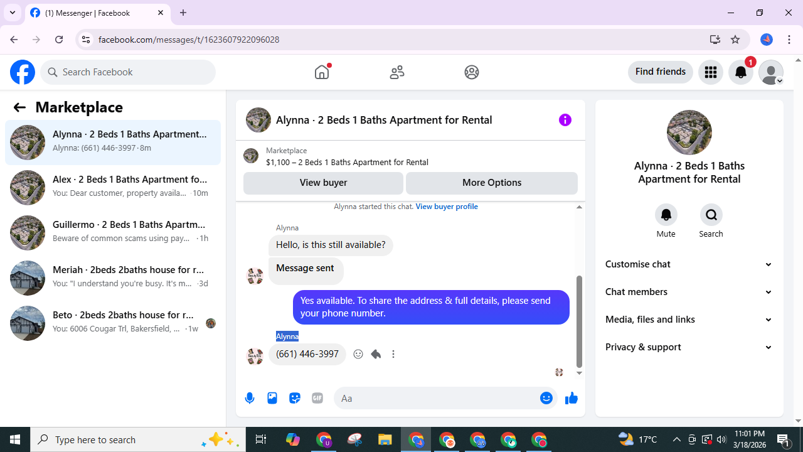The height and width of the screenshot is (452, 803).
Task: Click the View buyer button
Action: 323,183
